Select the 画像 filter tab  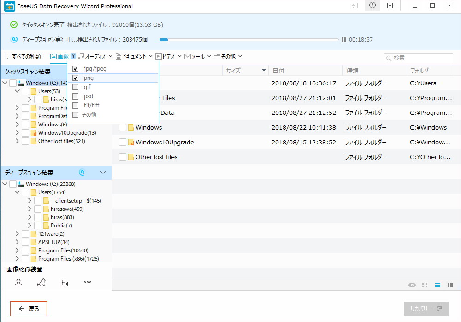pyautogui.click(x=59, y=56)
